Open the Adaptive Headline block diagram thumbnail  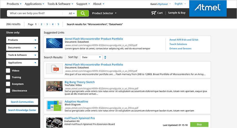54,106
